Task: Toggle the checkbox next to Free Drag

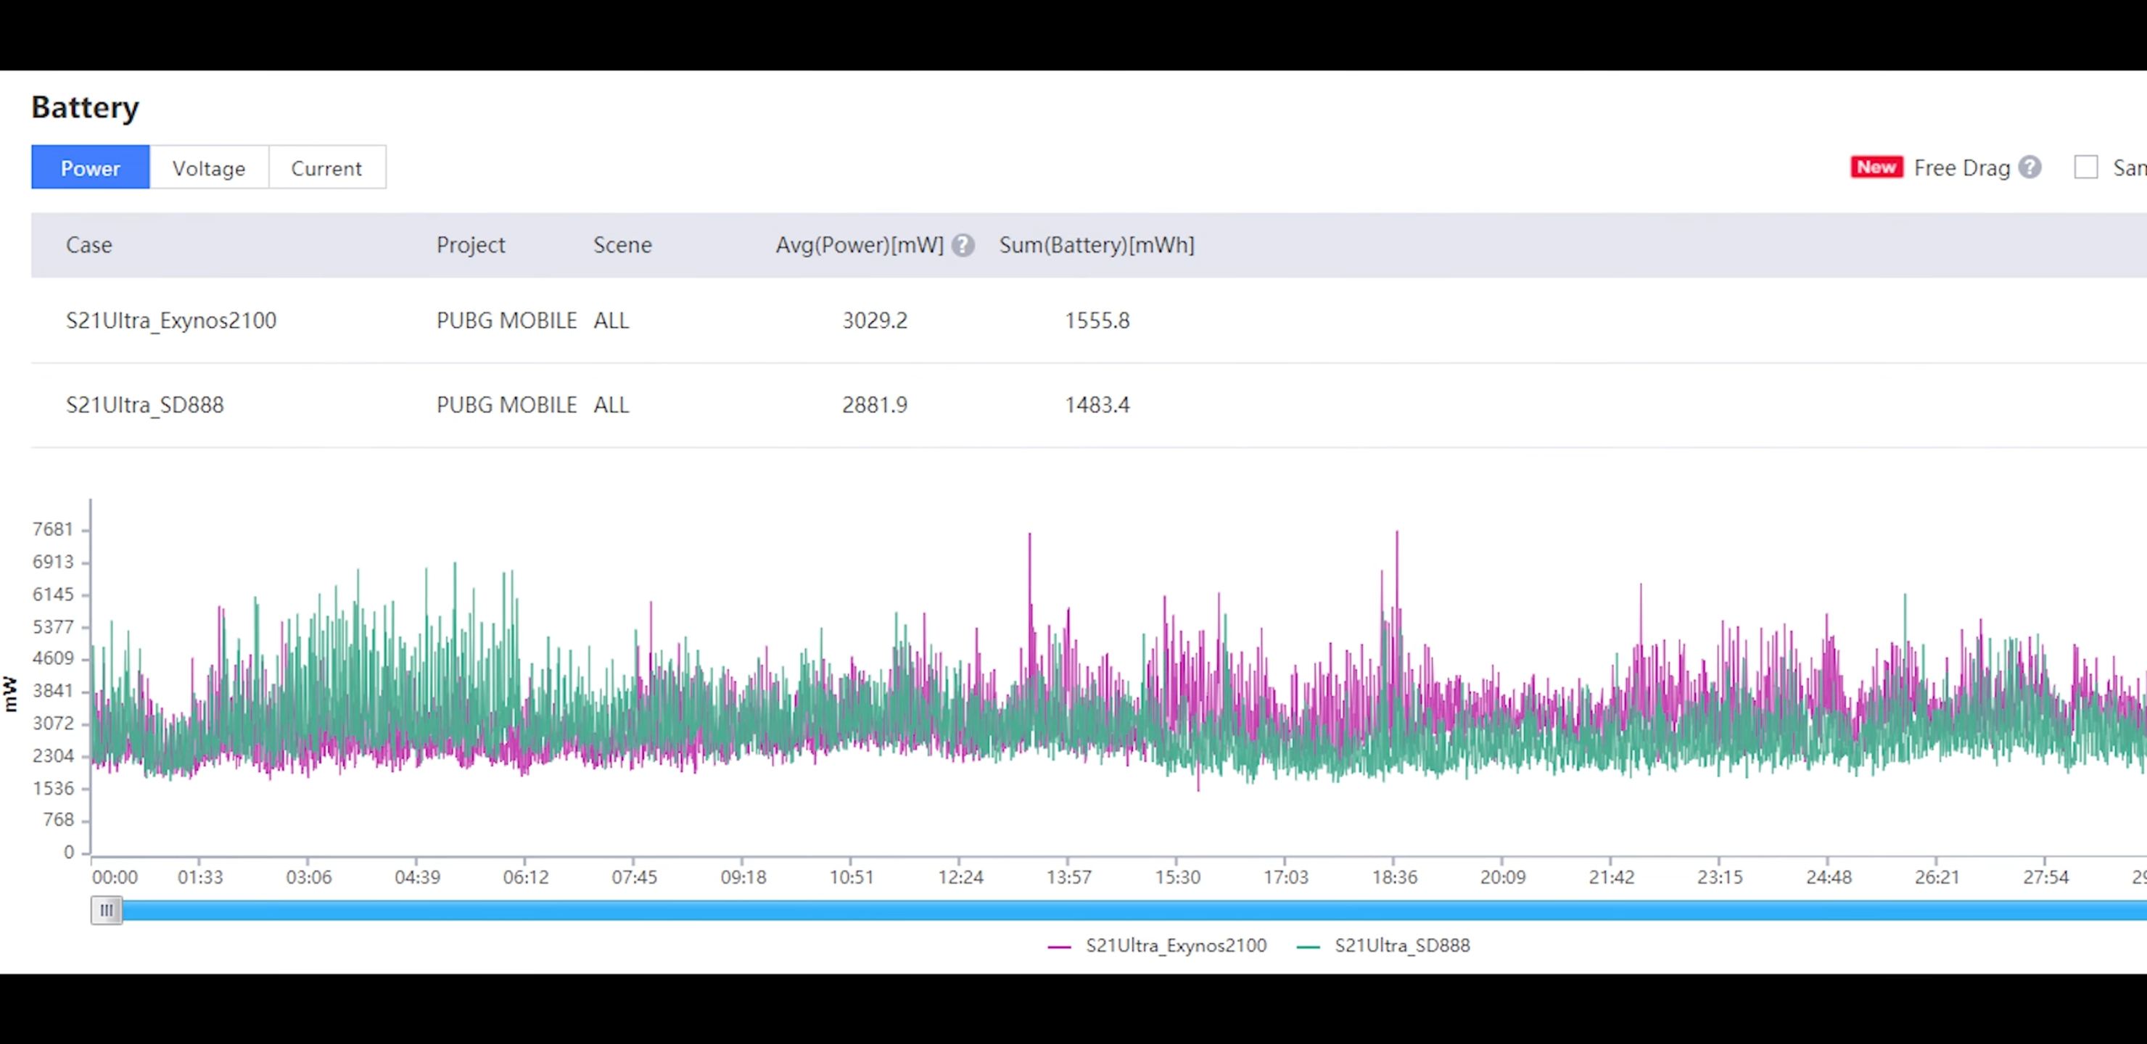Action: (x=2085, y=167)
